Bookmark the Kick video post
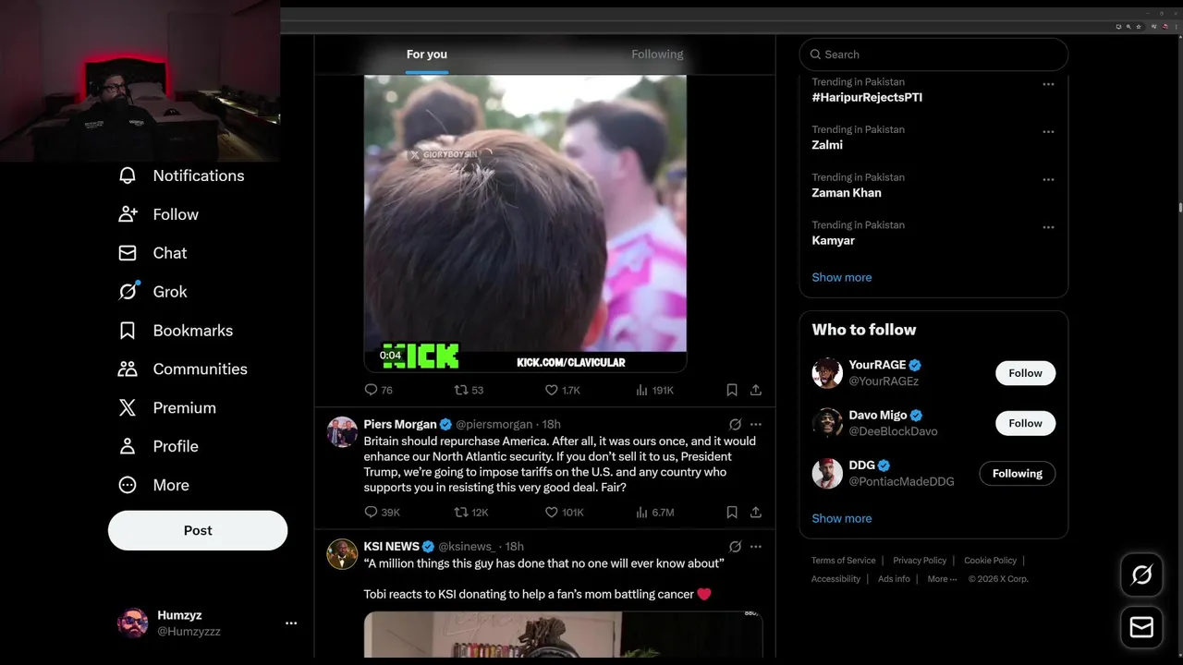 click(x=732, y=390)
